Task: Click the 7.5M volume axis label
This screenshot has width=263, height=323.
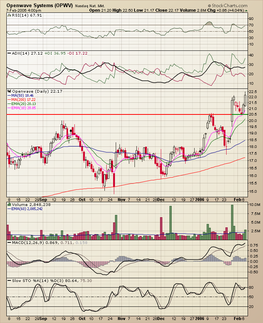Action: [255, 213]
